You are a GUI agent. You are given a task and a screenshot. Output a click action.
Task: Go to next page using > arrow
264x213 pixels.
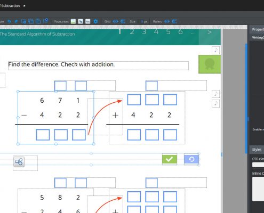point(210,32)
